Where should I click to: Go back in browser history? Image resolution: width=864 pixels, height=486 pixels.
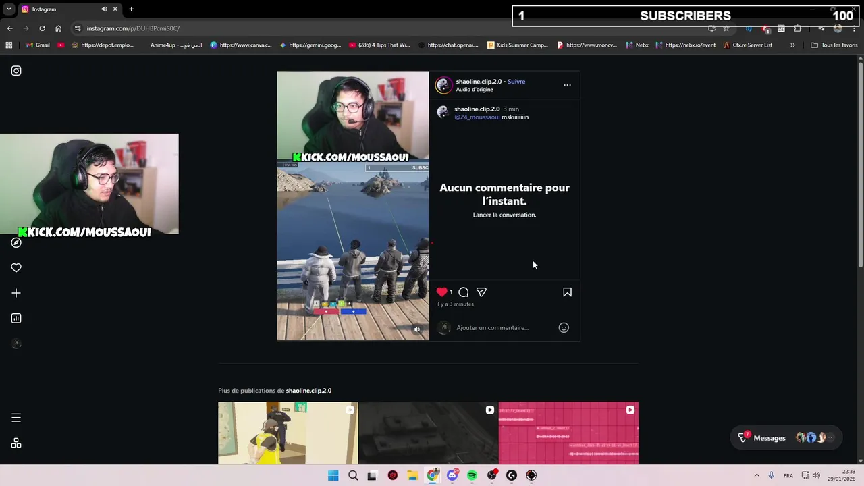point(10,28)
